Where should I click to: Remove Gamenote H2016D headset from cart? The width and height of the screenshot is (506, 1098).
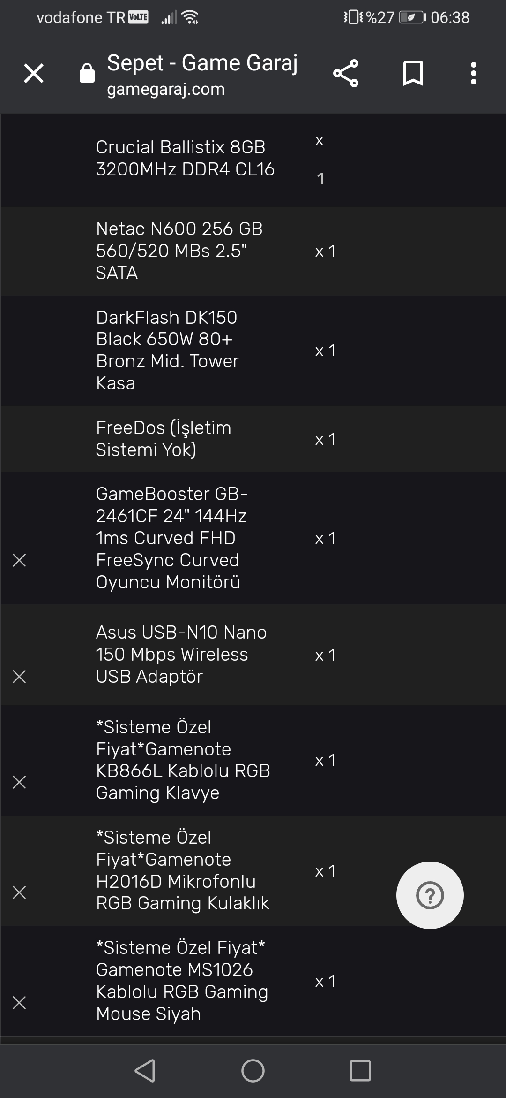point(19,892)
